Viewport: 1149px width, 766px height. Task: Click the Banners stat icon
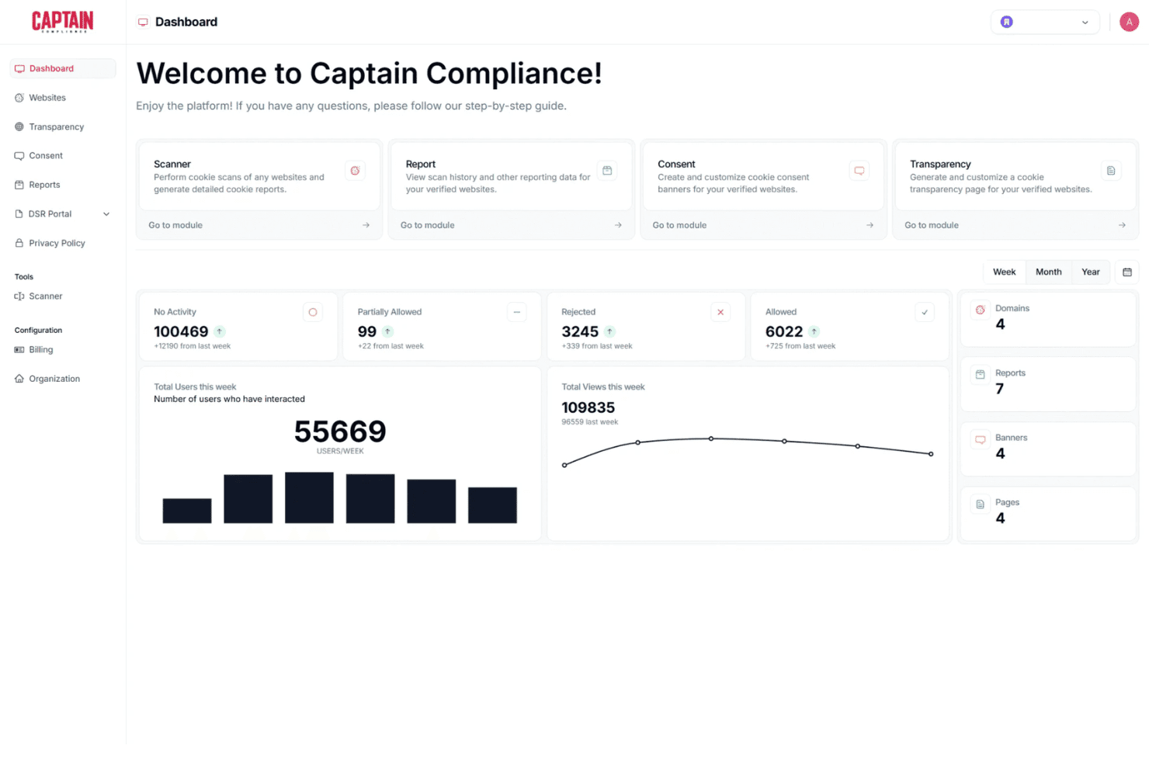point(980,439)
